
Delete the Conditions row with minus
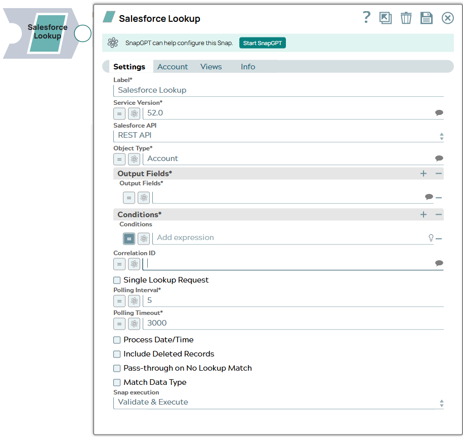pyautogui.click(x=439, y=239)
